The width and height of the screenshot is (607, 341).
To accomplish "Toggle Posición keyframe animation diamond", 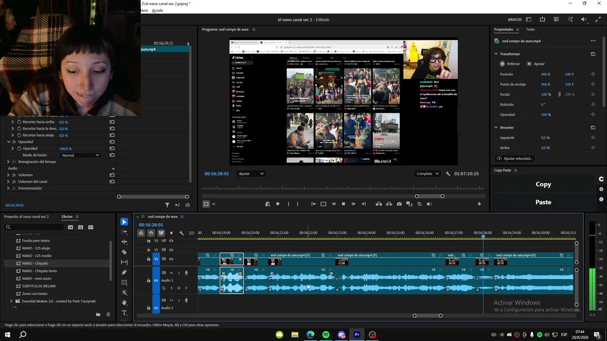I will pyautogui.click(x=593, y=74).
